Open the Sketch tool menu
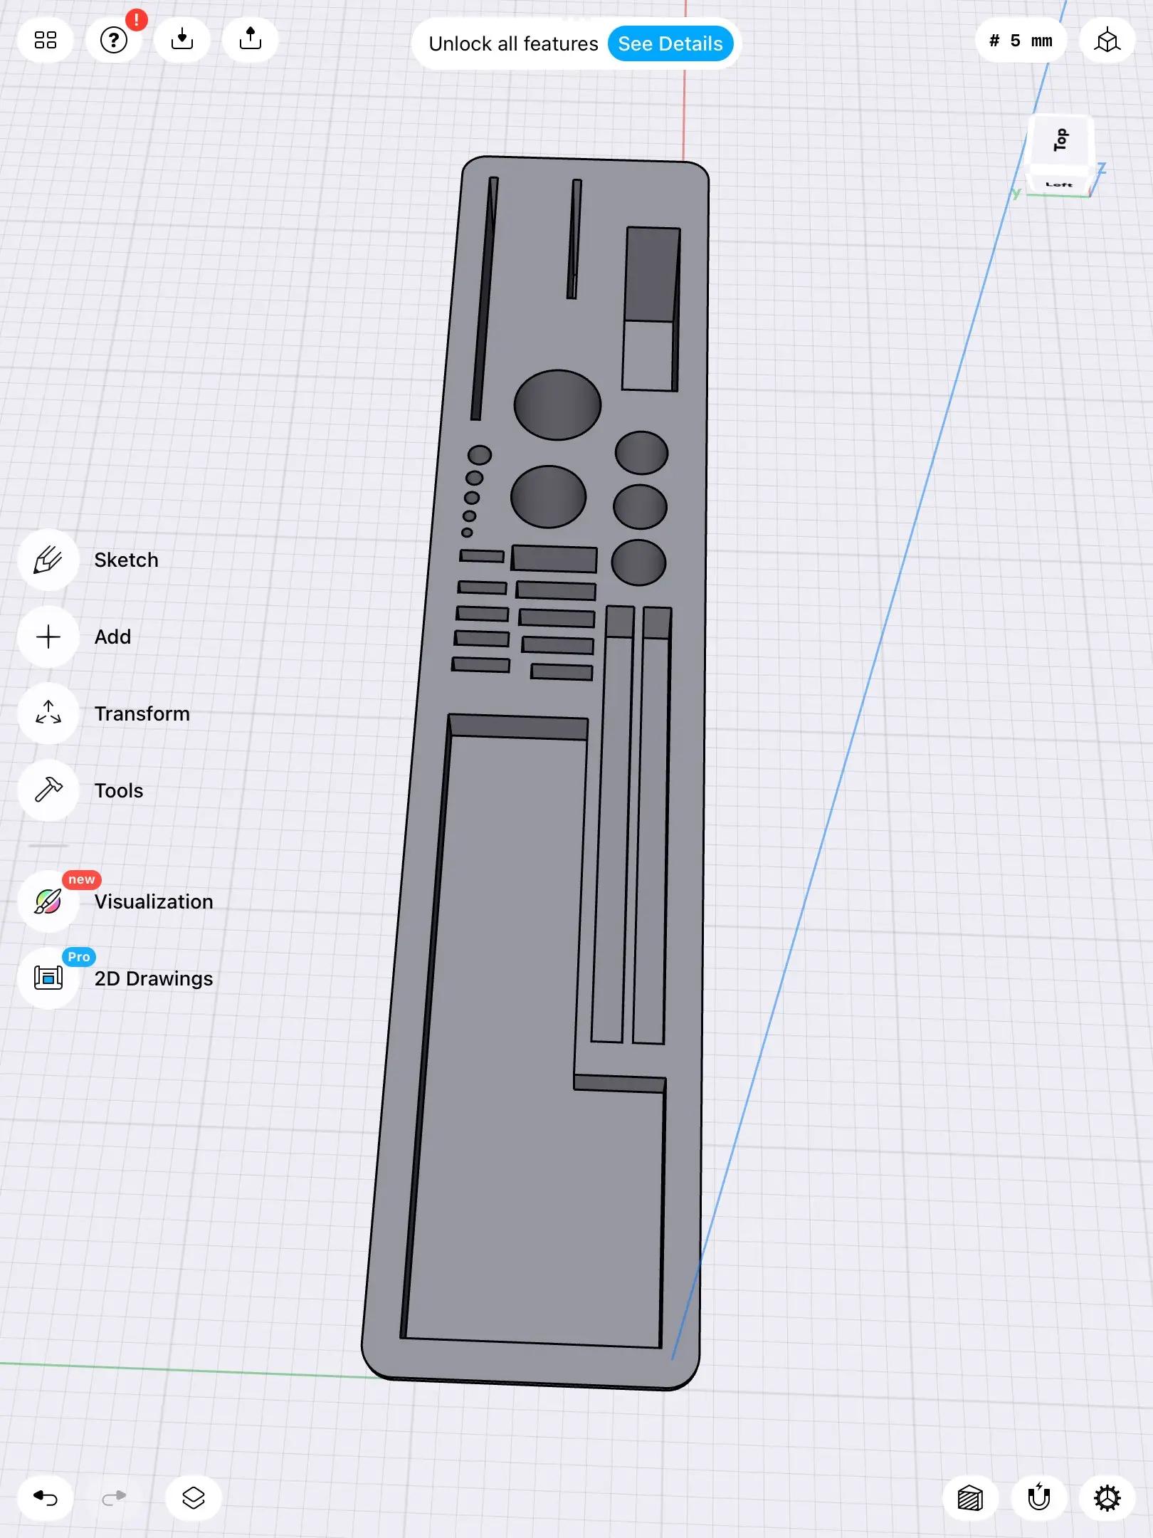Viewport: 1153px width, 1538px height. tap(48, 560)
